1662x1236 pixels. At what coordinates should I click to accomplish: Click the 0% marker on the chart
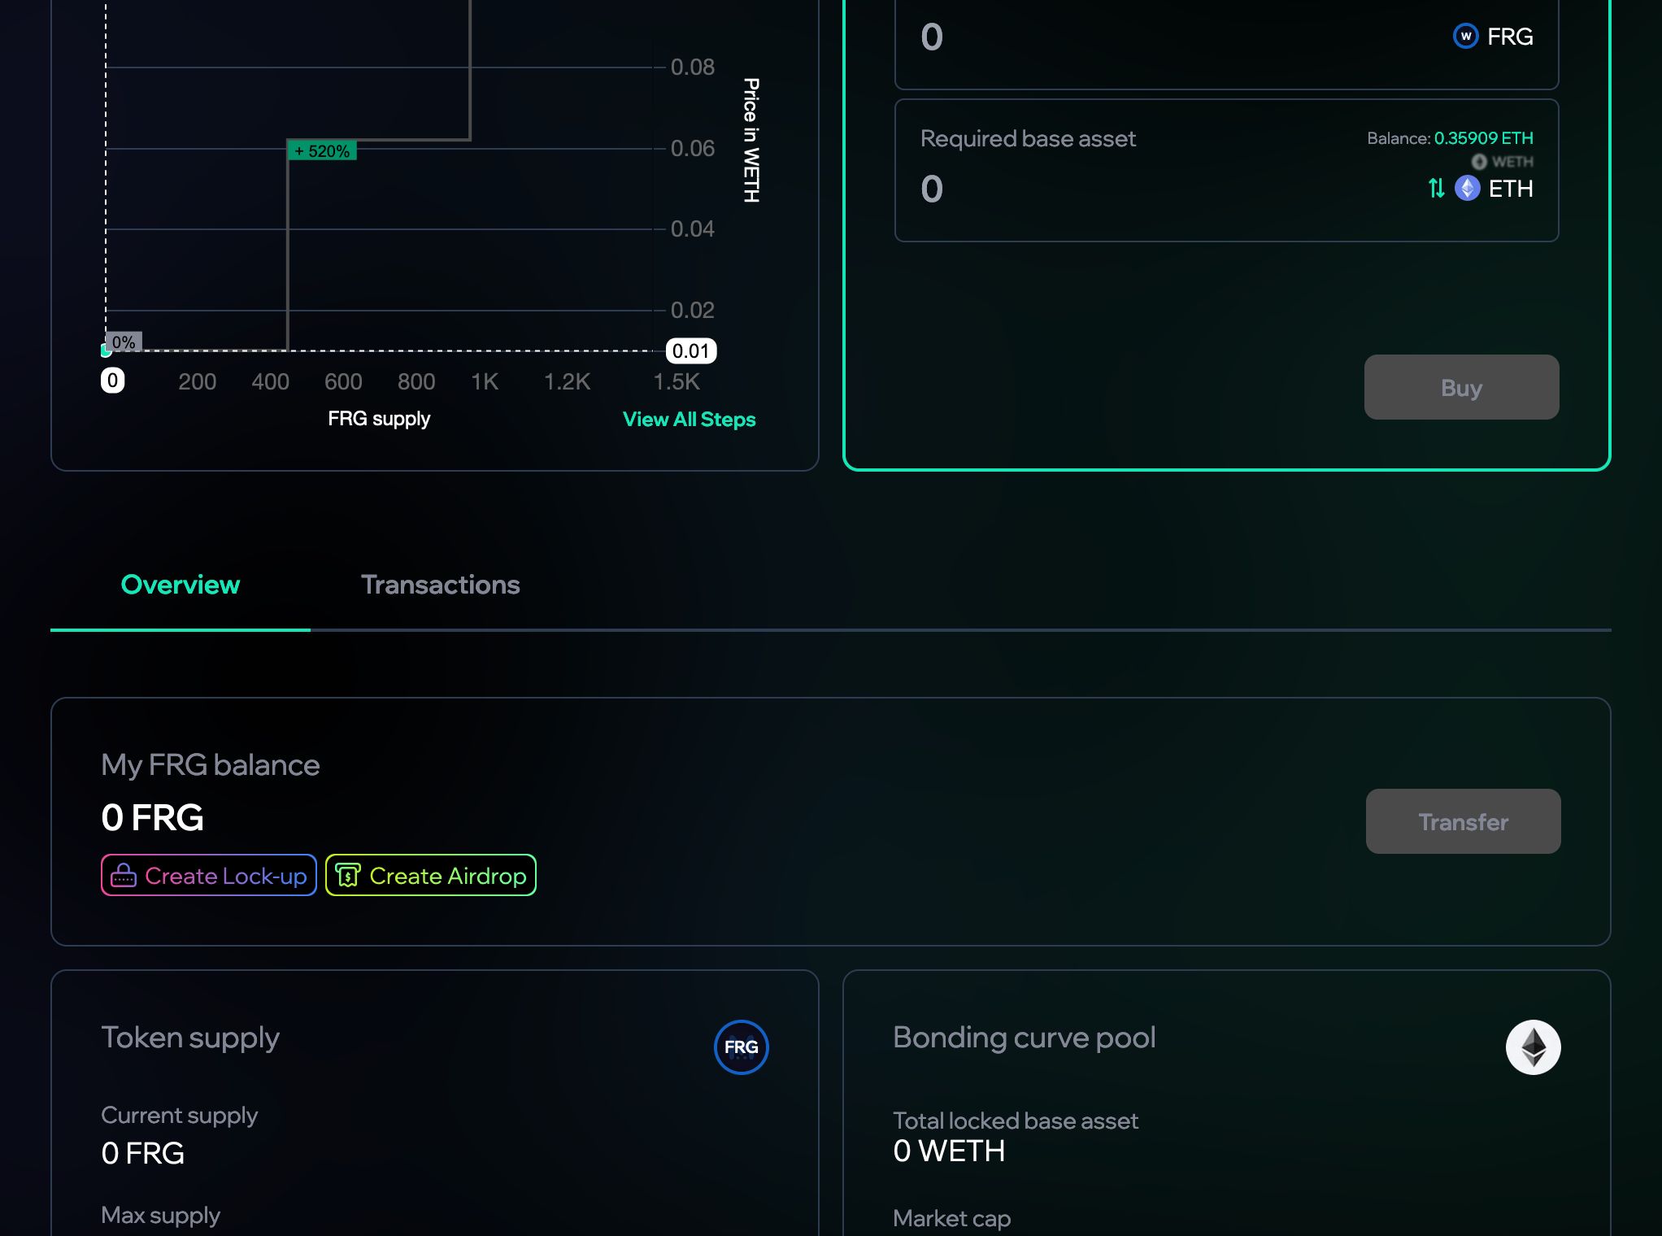click(x=124, y=342)
